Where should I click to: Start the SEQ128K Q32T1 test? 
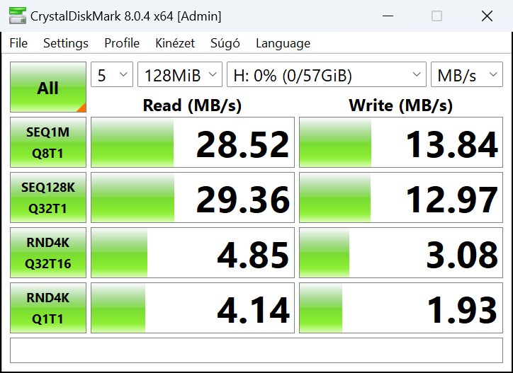tap(48, 197)
